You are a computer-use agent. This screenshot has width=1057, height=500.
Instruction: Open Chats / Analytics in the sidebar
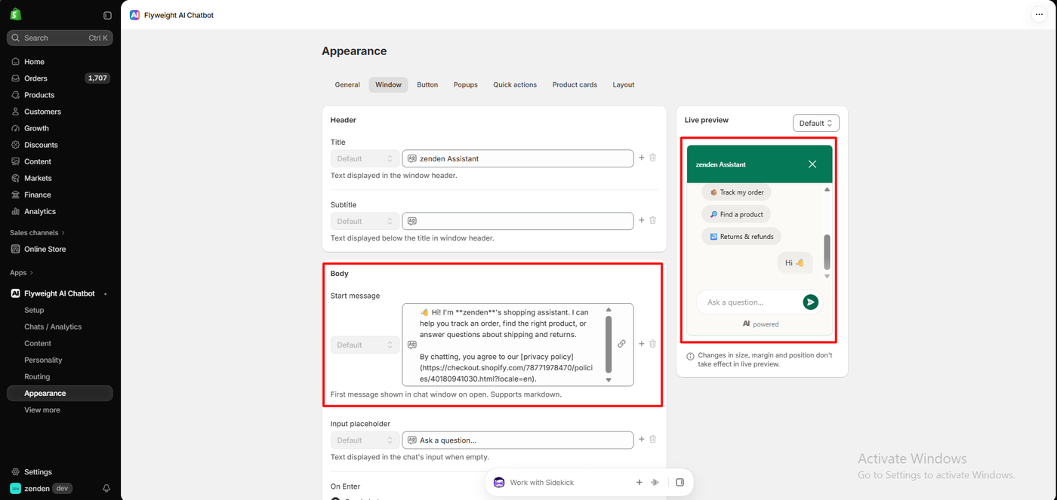coord(53,327)
